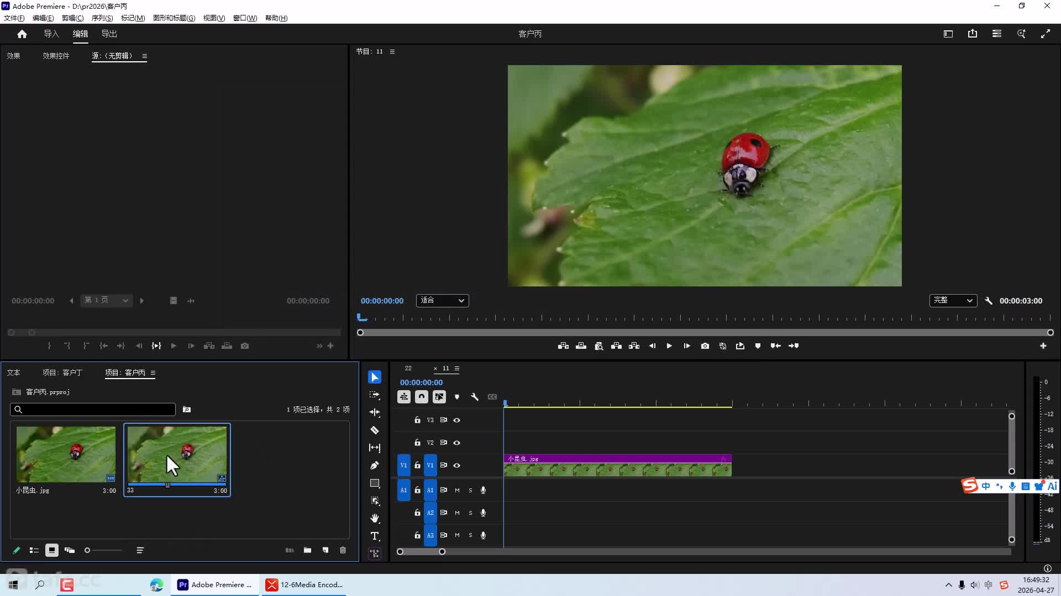Open source page 第1页 dropdown
This screenshot has height=596, width=1061.
pos(107,301)
